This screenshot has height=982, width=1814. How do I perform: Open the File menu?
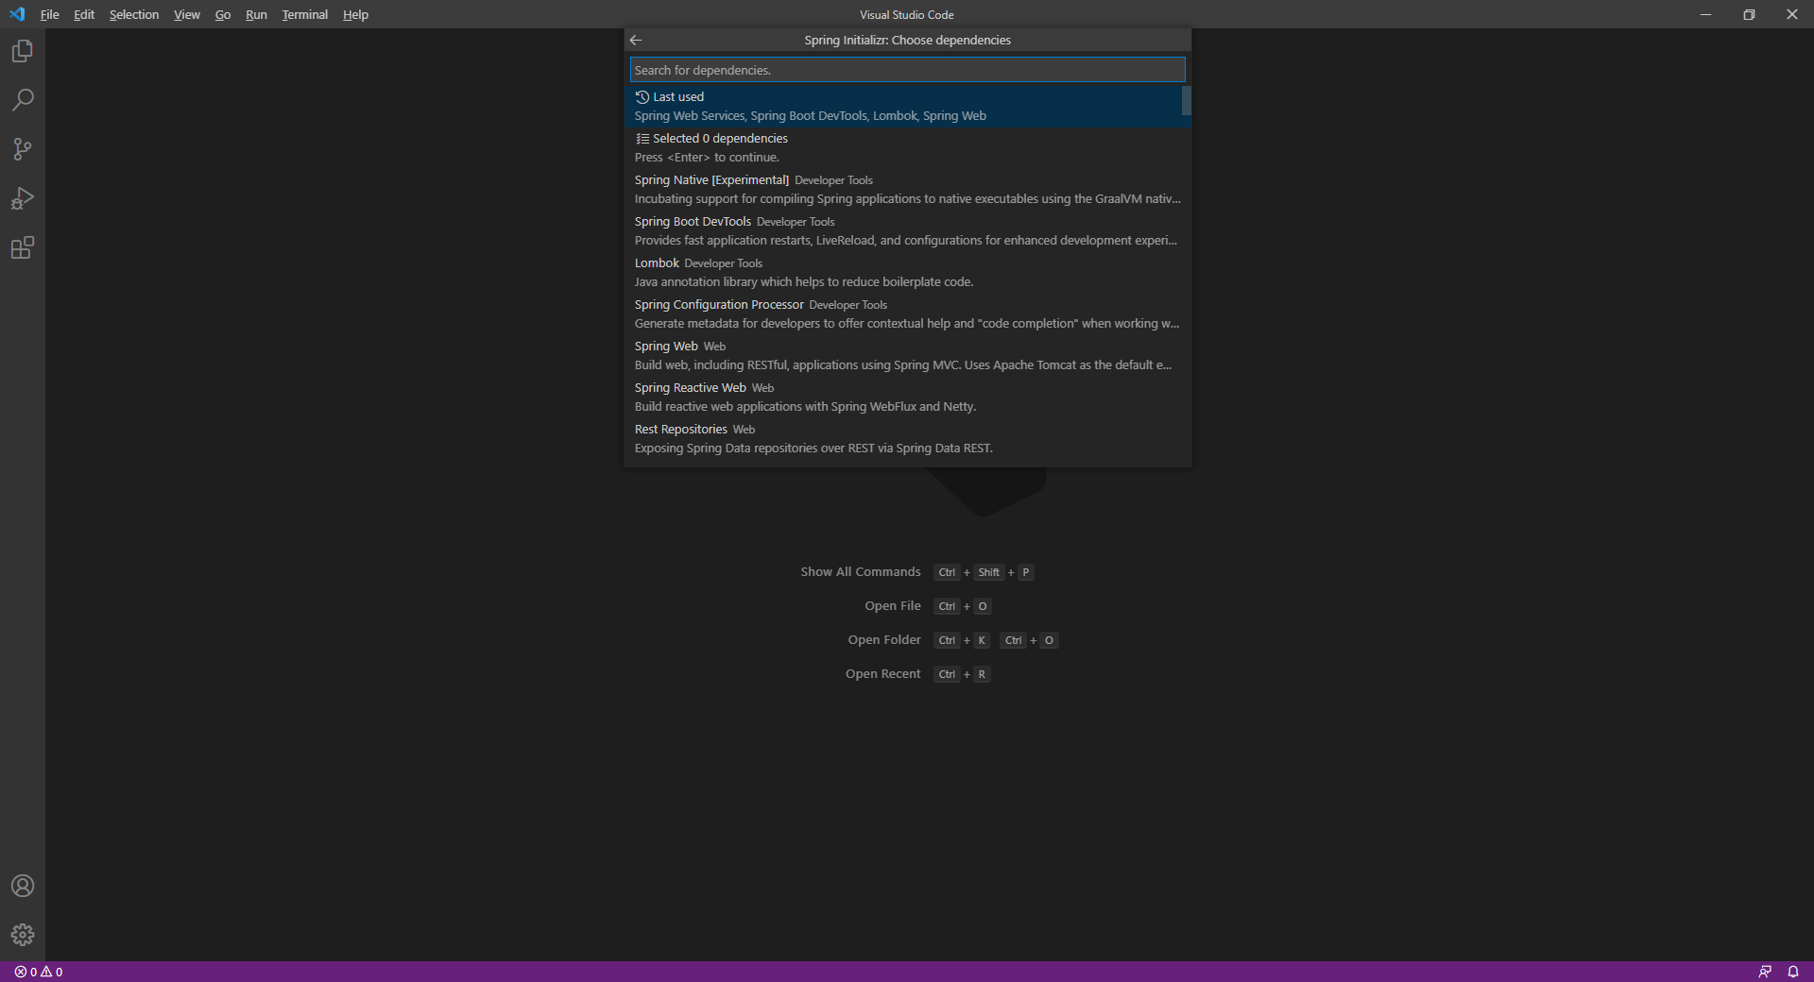tap(50, 14)
